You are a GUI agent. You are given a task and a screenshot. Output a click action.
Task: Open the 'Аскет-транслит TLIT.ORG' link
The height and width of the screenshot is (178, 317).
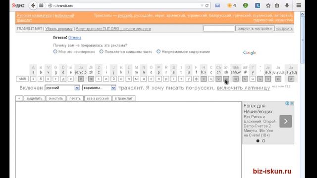pos(113,29)
